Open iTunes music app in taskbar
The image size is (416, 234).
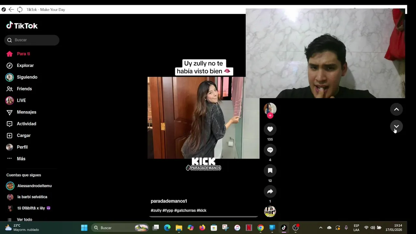click(237, 228)
